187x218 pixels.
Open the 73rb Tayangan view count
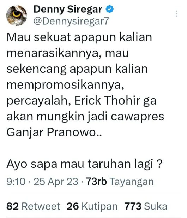click(120, 182)
